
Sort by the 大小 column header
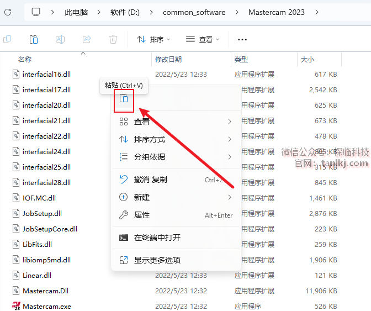coord(307,59)
